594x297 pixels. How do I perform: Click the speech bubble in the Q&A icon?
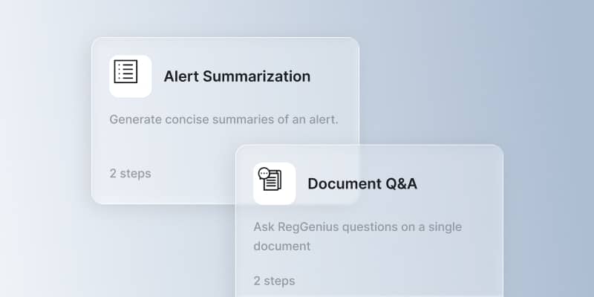click(x=264, y=174)
